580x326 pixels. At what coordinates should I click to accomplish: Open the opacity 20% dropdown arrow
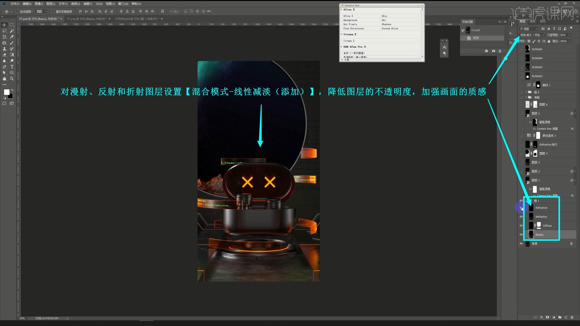click(x=570, y=35)
